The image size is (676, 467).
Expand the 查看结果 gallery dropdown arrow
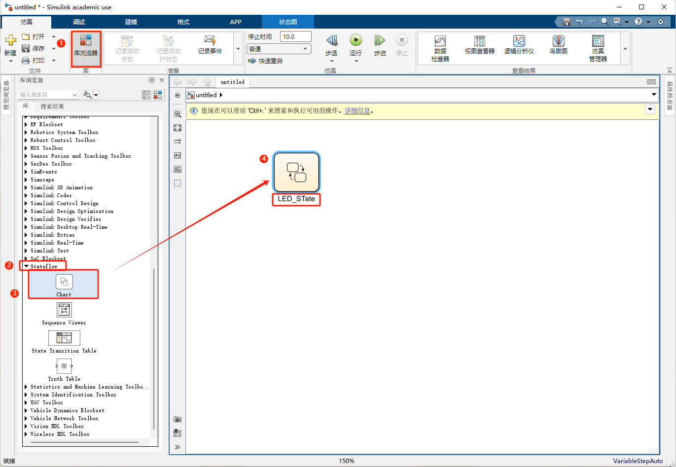pos(625,49)
